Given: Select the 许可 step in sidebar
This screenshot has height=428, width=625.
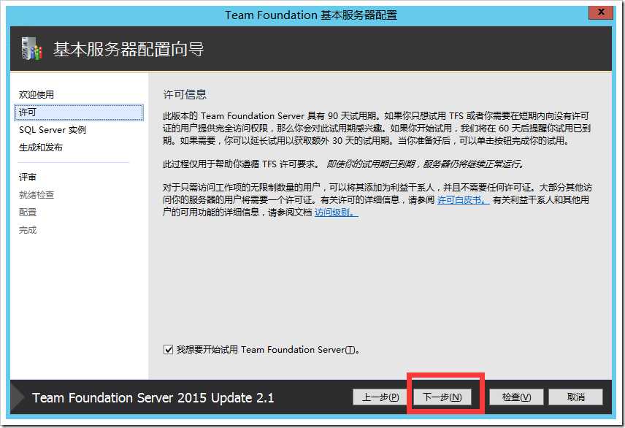Looking at the screenshot, I should (x=79, y=112).
